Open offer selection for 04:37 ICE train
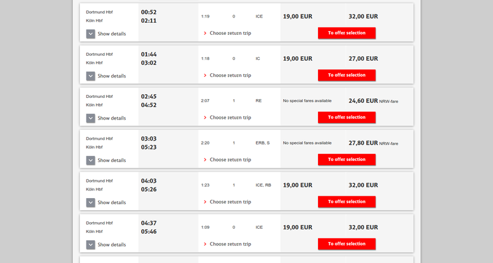 click(x=346, y=243)
